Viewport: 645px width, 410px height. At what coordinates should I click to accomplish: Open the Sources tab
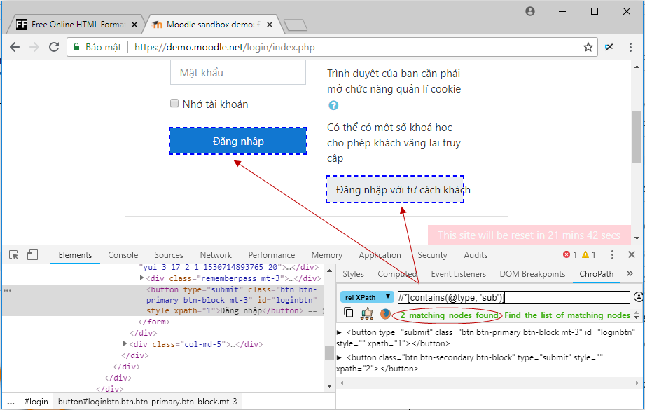169,255
